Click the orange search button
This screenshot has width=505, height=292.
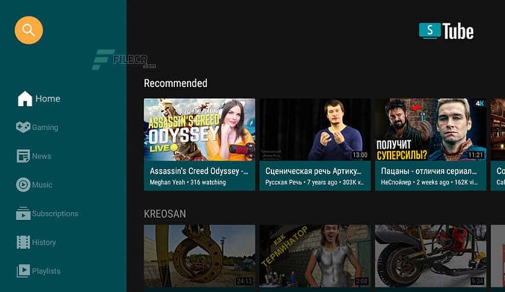tap(28, 30)
